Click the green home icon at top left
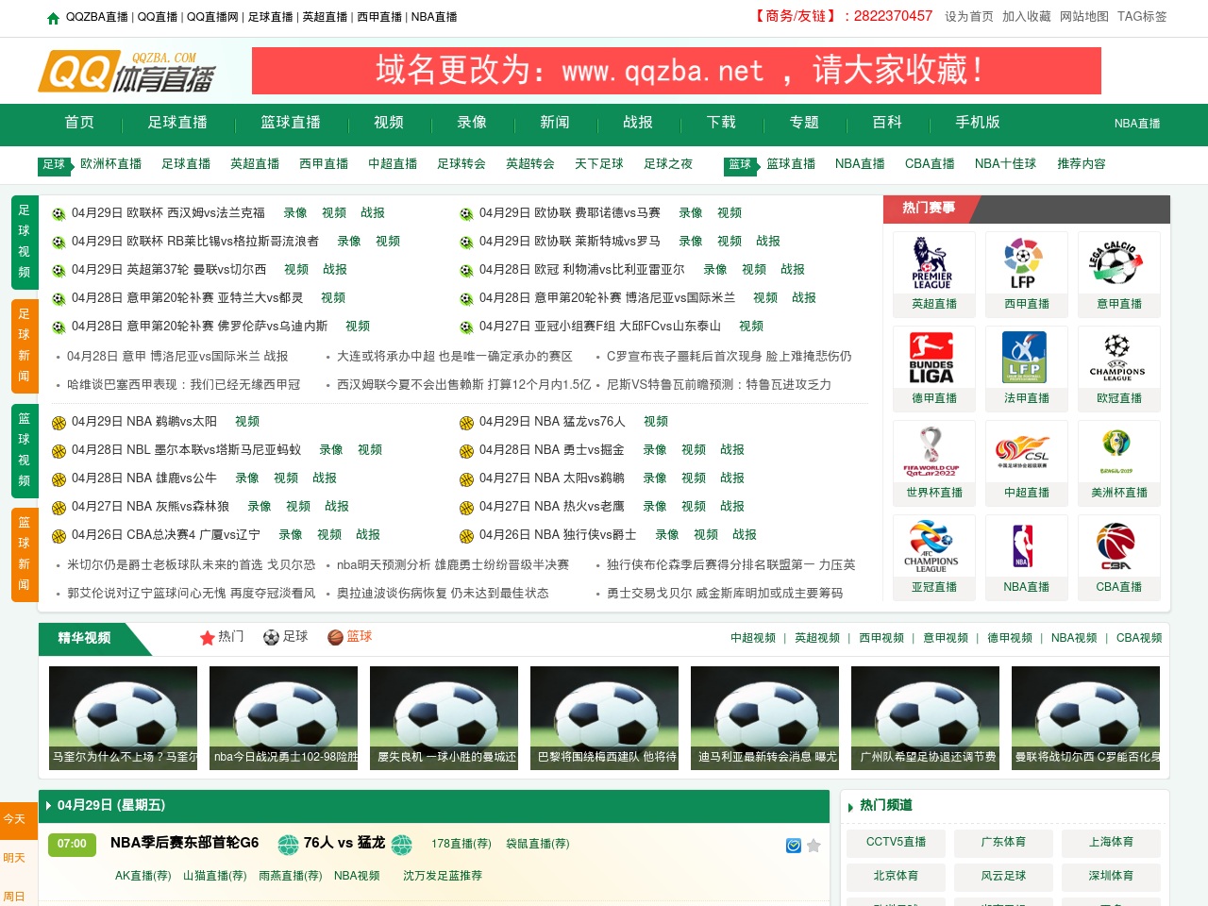1208x906 pixels. pos(53,18)
